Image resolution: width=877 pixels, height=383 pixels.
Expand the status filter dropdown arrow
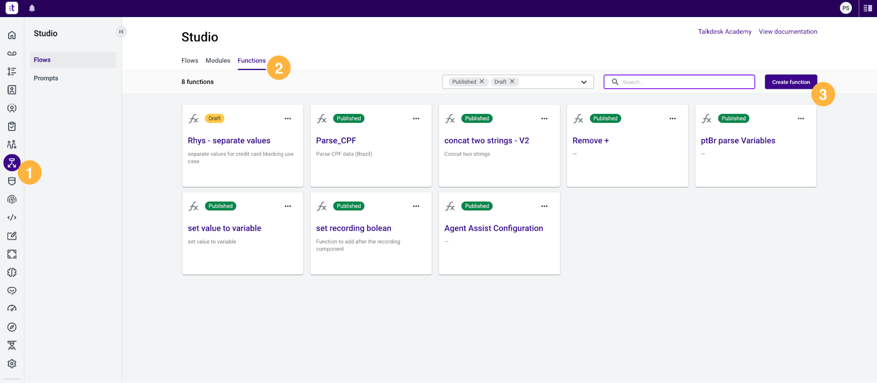[584, 82]
